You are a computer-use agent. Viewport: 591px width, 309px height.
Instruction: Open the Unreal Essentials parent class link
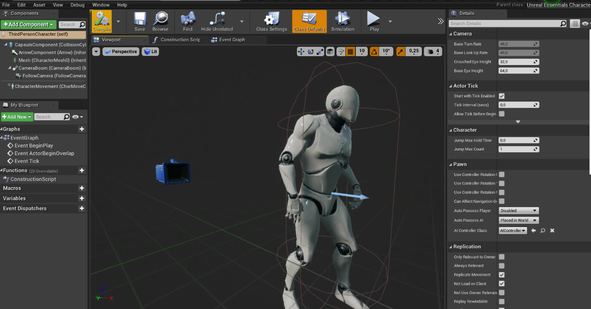click(559, 5)
